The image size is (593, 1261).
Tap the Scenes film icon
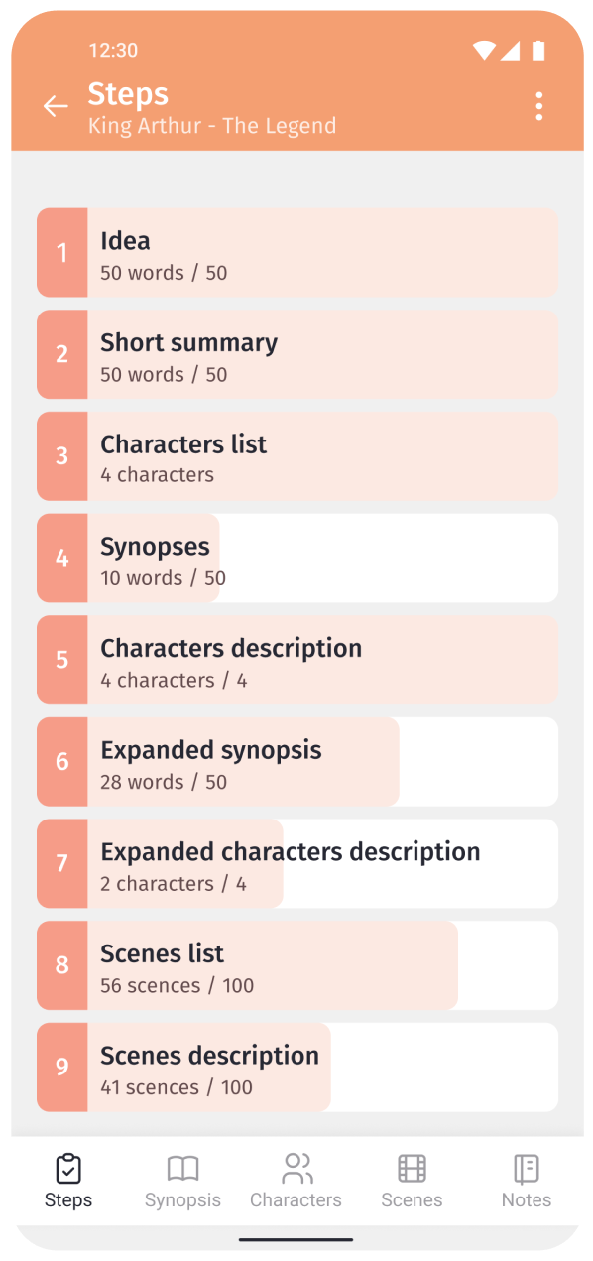pyautogui.click(x=412, y=1169)
